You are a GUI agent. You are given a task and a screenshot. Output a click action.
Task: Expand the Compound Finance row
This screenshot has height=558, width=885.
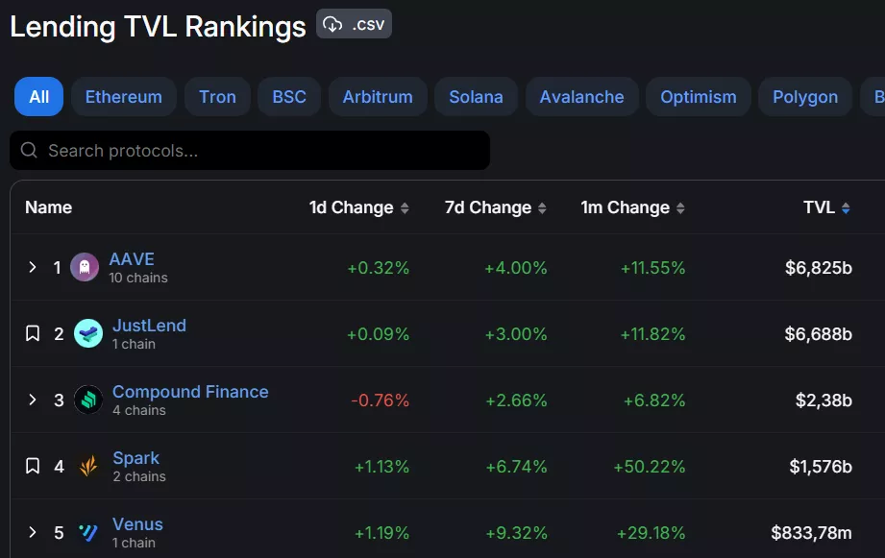coord(32,399)
